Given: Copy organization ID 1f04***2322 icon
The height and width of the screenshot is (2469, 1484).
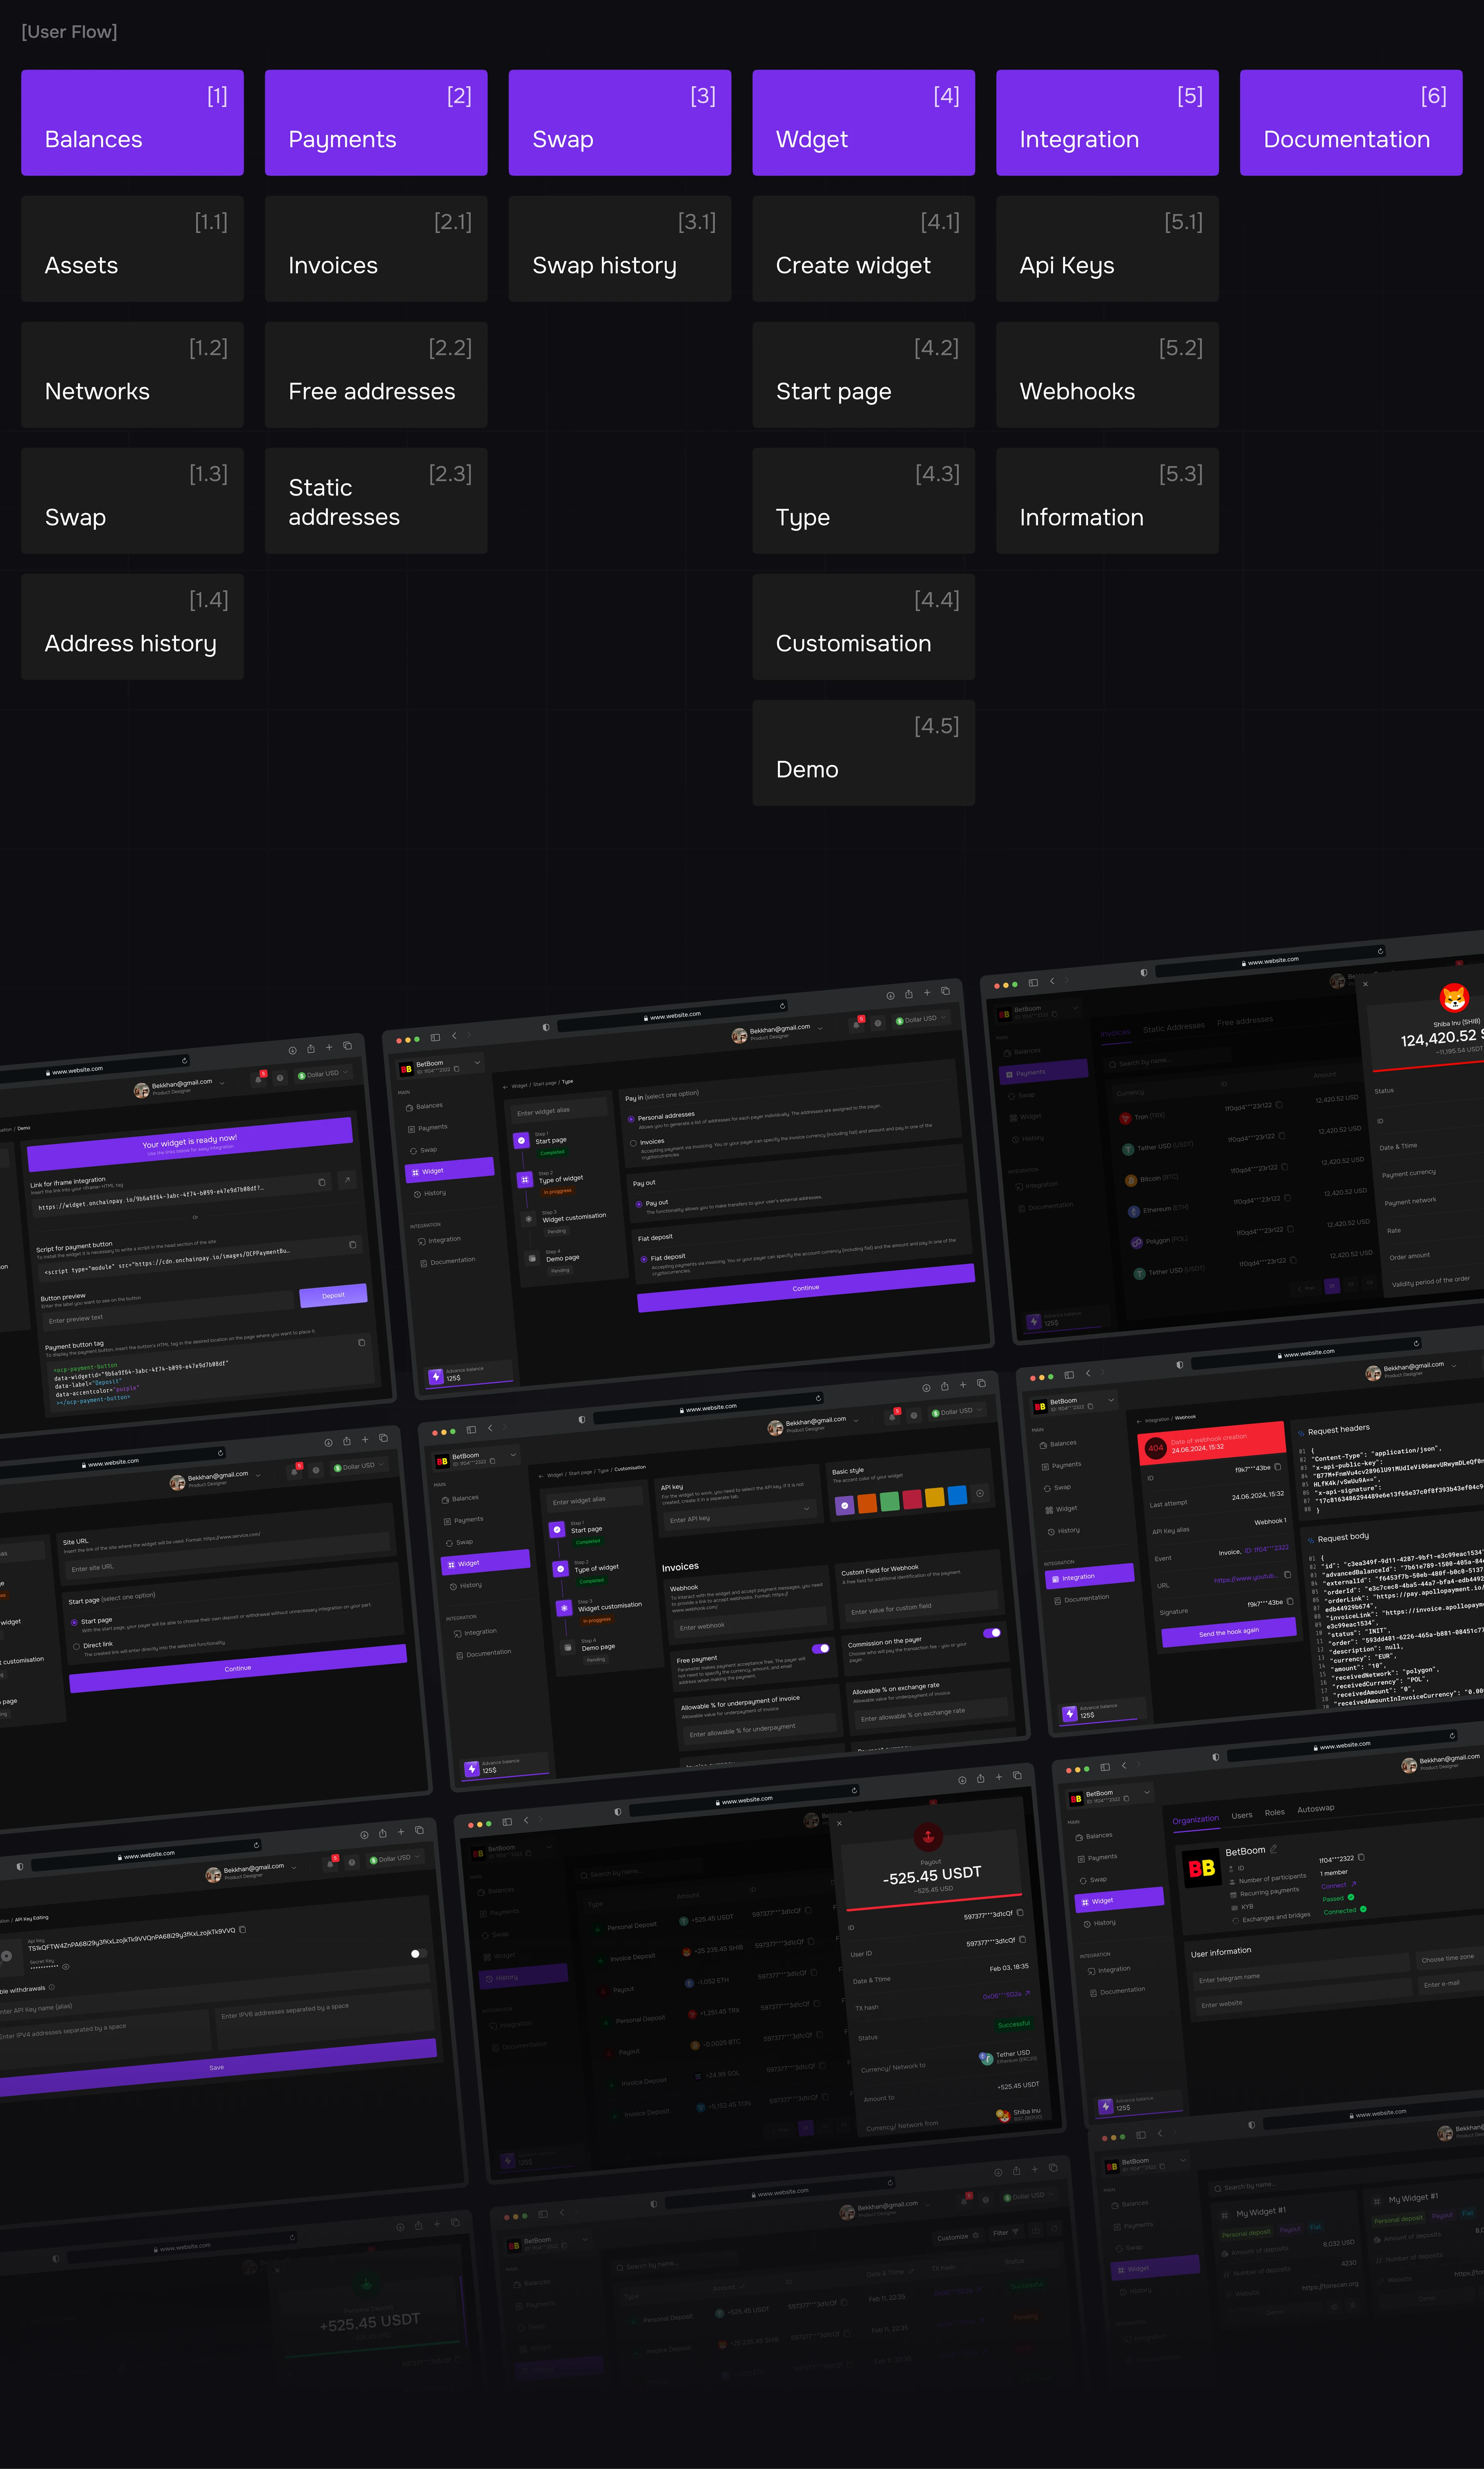Looking at the screenshot, I should 1361,1857.
